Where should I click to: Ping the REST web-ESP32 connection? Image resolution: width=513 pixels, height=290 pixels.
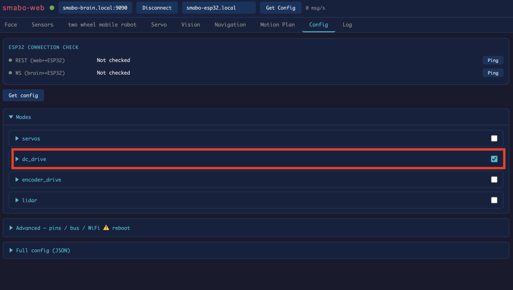pos(493,60)
